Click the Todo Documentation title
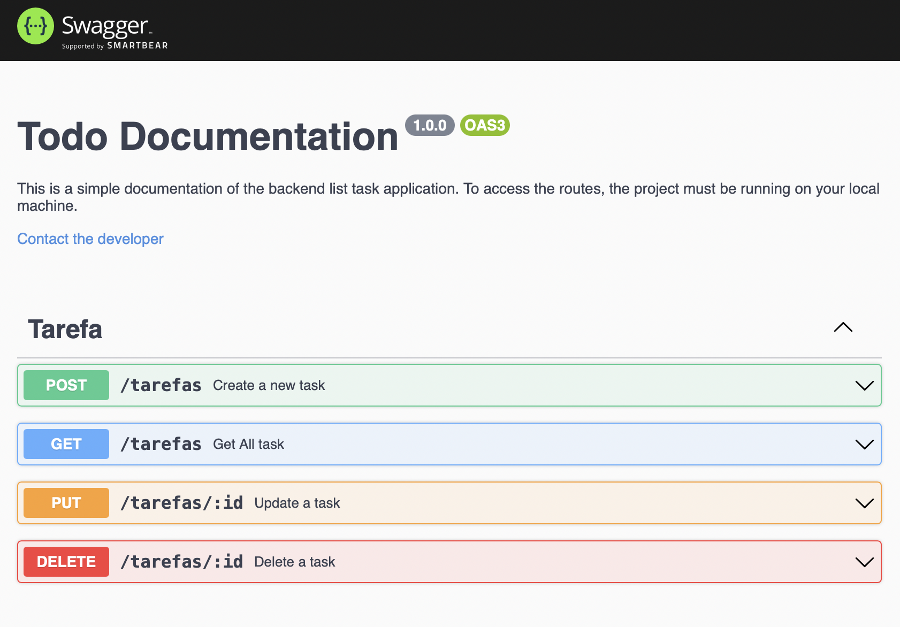The height and width of the screenshot is (627, 900). 208,136
